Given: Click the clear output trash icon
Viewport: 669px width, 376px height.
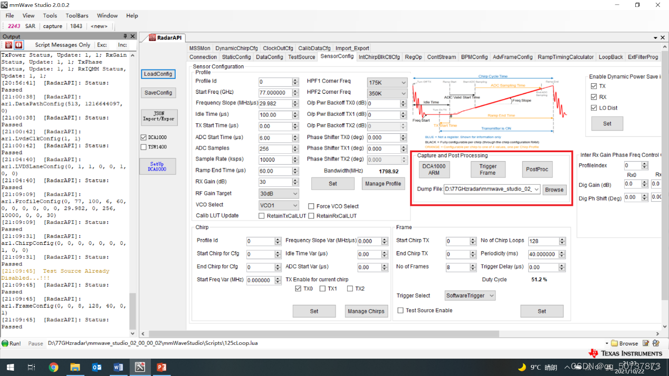Looking at the screenshot, I should click(8, 45).
